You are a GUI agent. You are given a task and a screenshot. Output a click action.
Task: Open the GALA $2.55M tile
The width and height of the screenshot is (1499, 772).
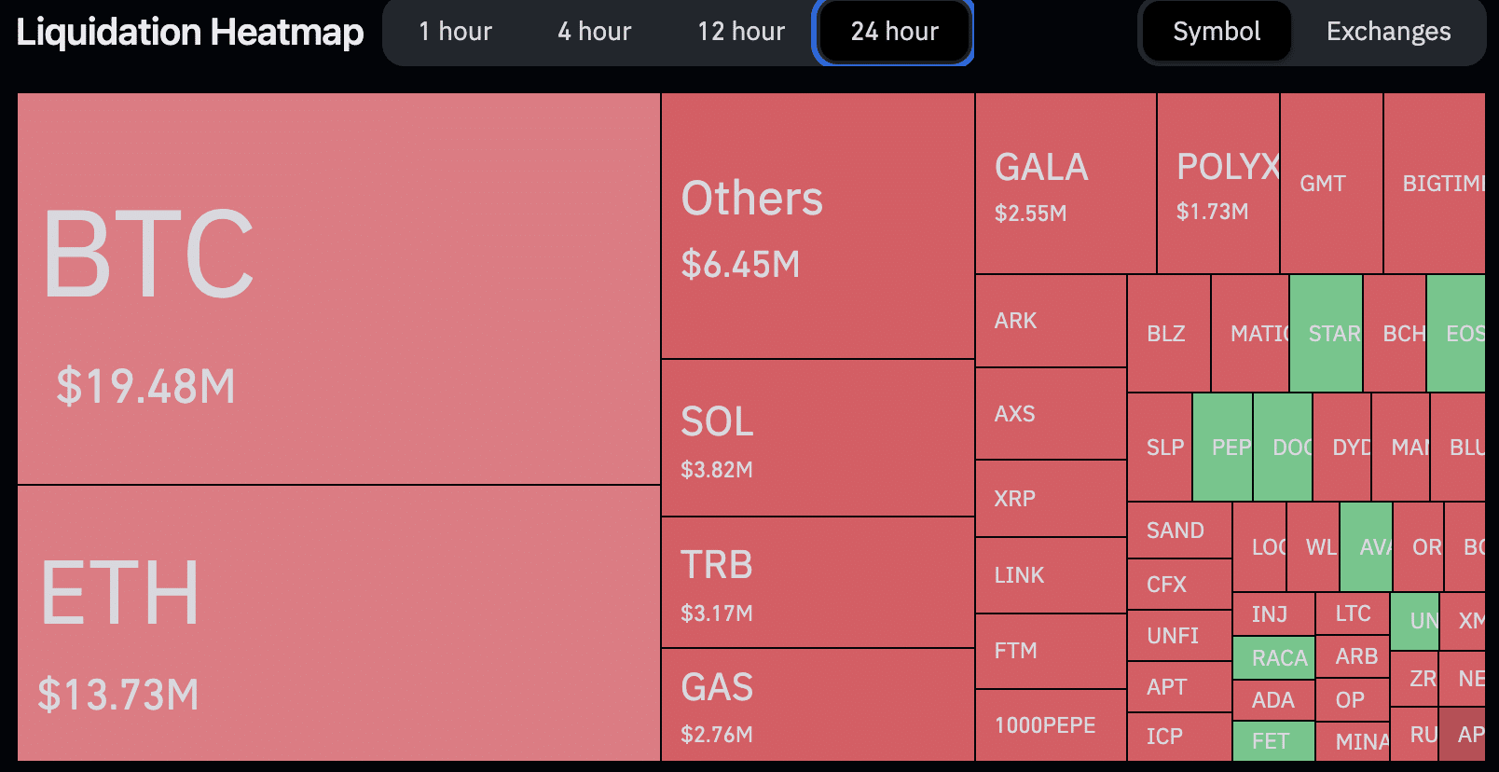[x=1066, y=183]
